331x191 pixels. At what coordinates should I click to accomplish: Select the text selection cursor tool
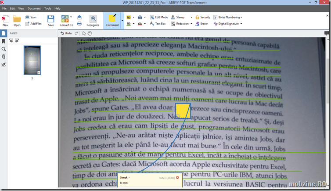[84, 33]
